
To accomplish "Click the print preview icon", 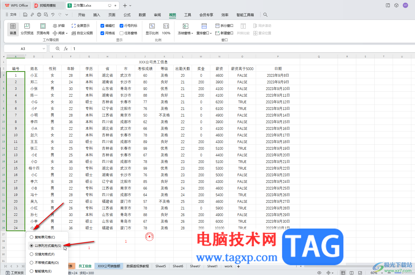I will click(x=46, y=15).
